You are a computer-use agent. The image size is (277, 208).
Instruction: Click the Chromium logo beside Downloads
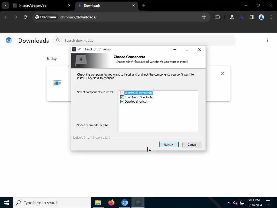[x=9, y=41]
